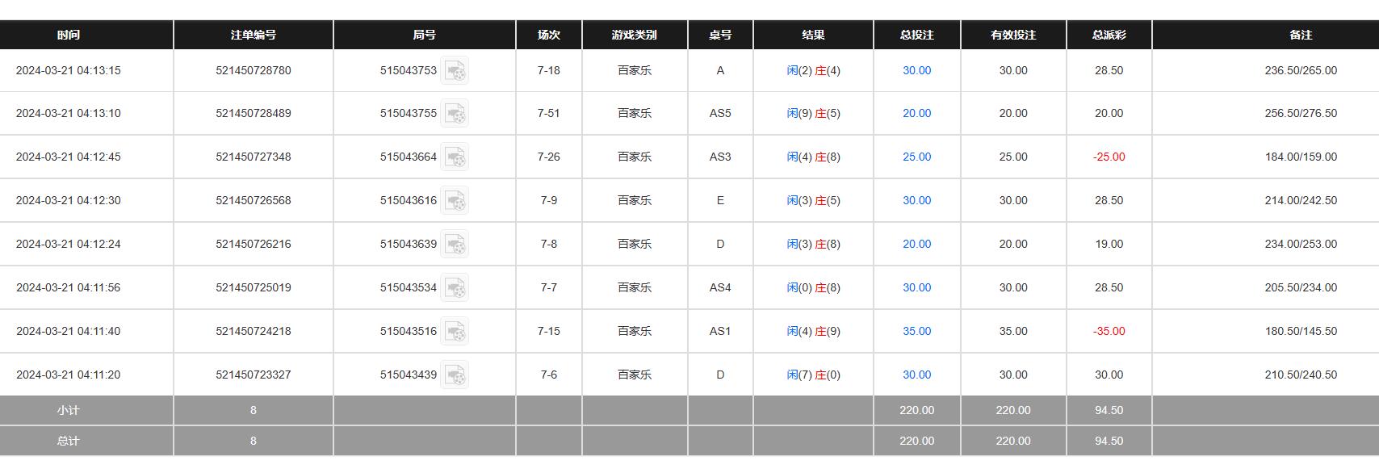This screenshot has width=1379, height=473.
Task: Play replay icon beside round 515043664
Action: (455, 157)
